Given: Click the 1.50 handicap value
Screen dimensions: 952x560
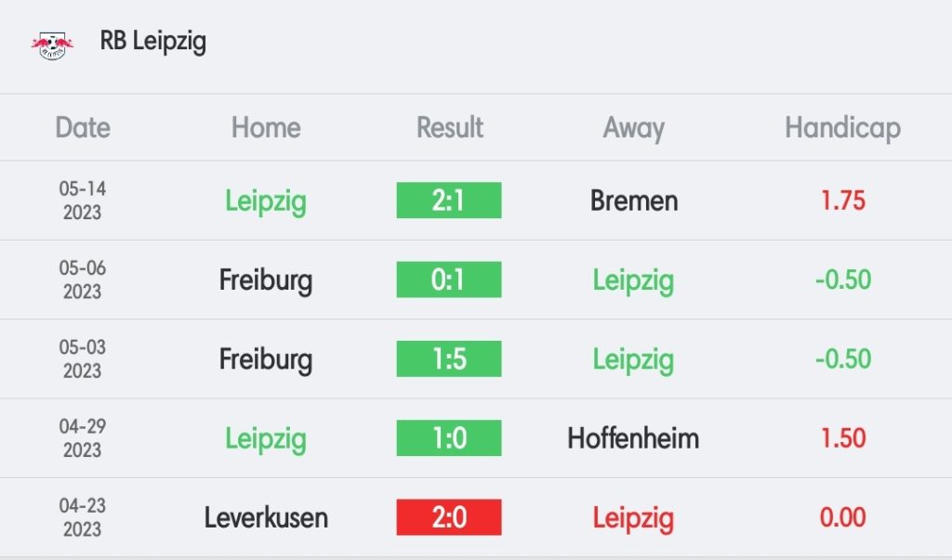Looking at the screenshot, I should 843,438.
